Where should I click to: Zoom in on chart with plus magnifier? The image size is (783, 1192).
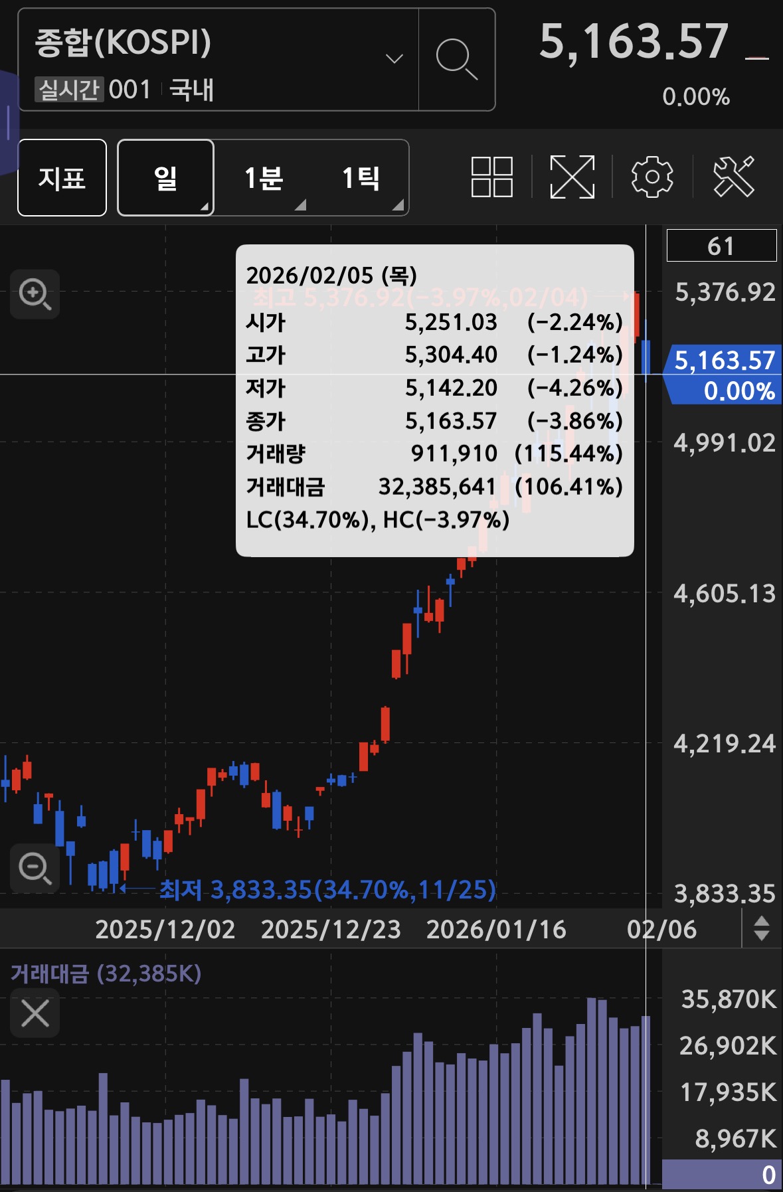35,294
